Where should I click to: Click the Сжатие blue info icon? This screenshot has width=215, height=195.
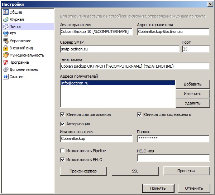pos(6,77)
